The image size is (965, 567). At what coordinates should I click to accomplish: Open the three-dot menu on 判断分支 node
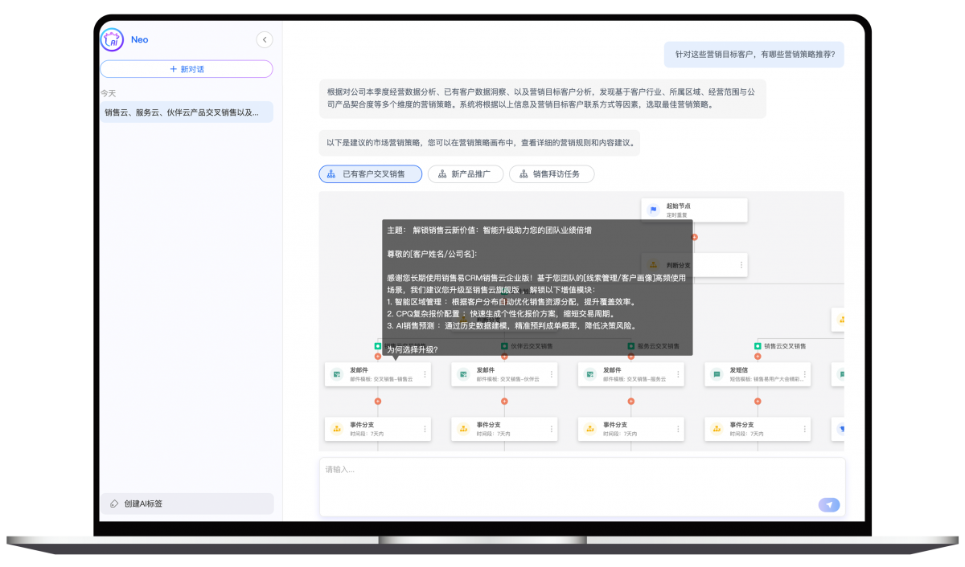[741, 265]
